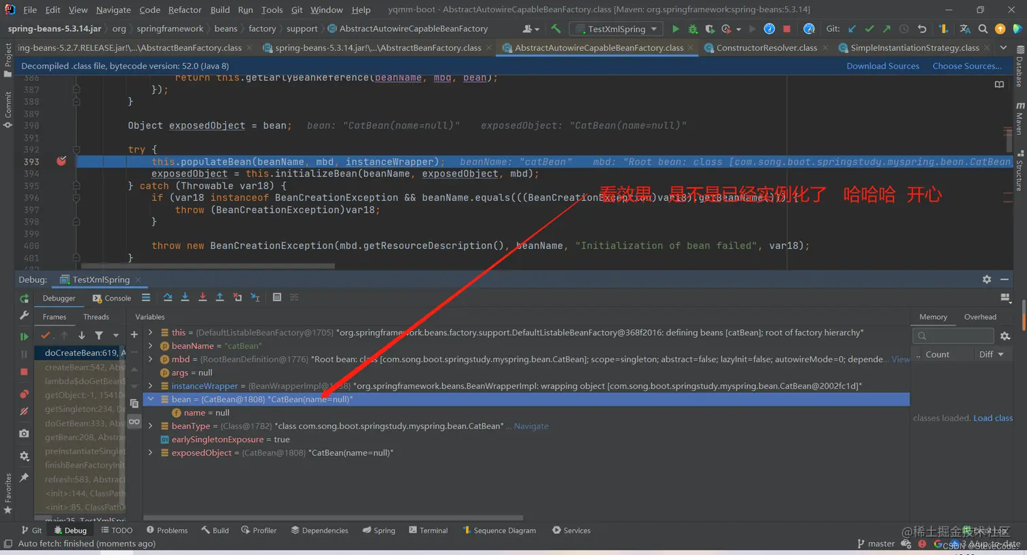The height and width of the screenshot is (555, 1027).
Task: Click Resume Program icon in debug sidebar
Action: click(24, 337)
